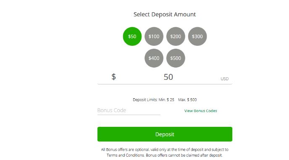Select the $50 deposit amount circle
289x160 pixels.
click(132, 36)
